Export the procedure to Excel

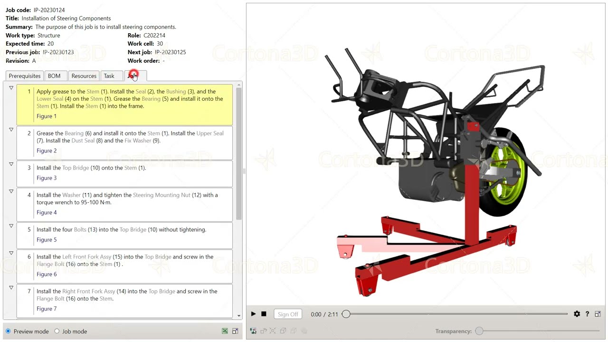[x=225, y=331]
